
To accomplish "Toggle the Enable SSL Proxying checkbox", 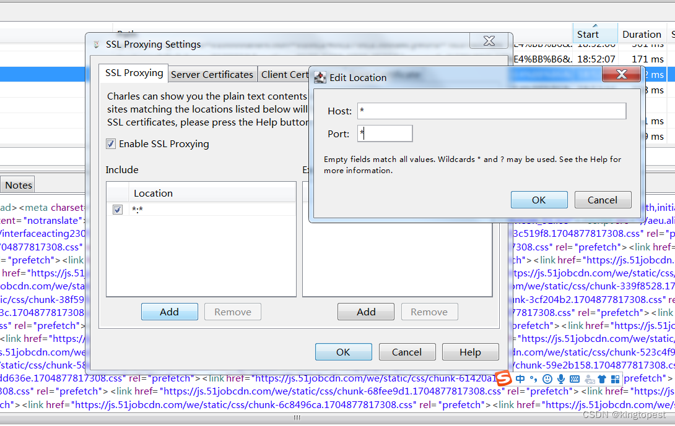I will 111,144.
